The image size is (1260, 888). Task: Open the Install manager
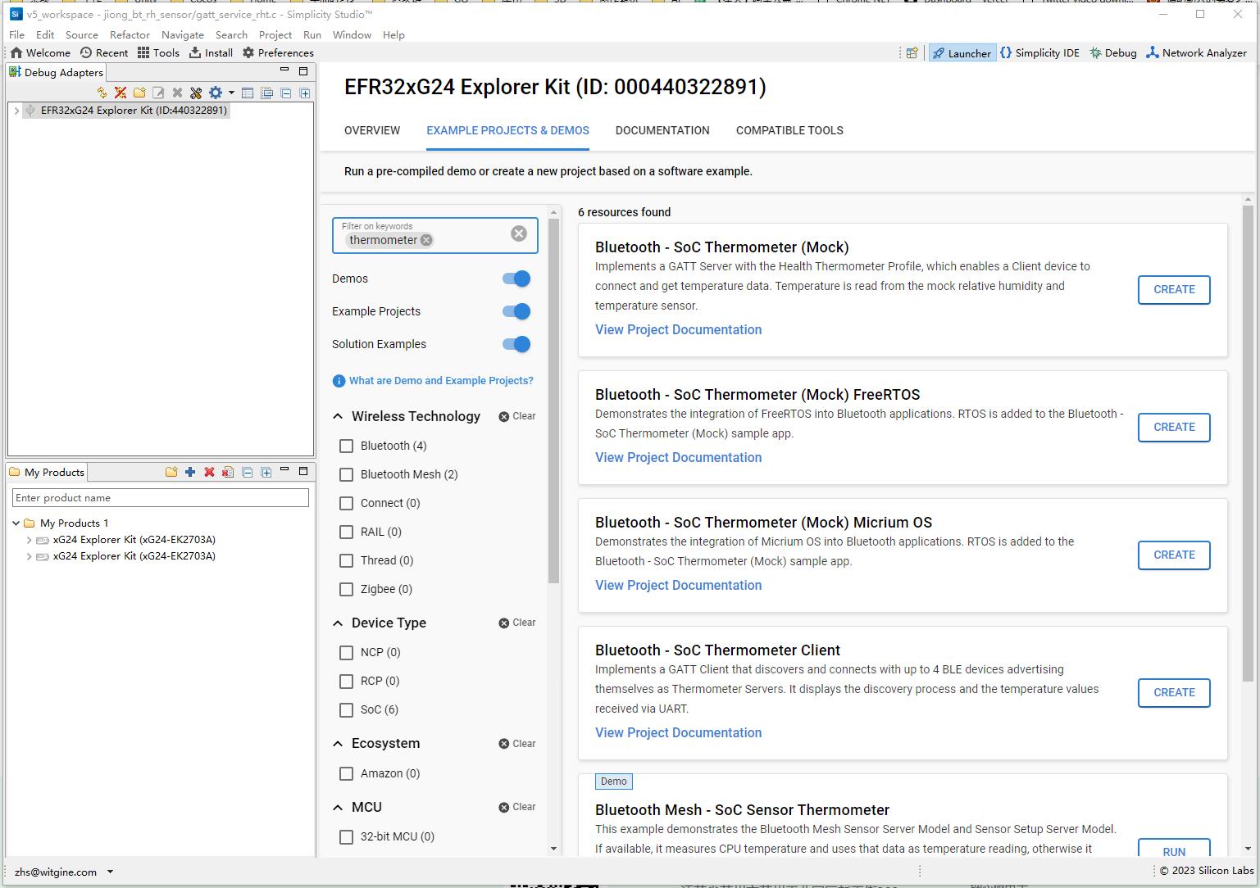pyautogui.click(x=211, y=52)
